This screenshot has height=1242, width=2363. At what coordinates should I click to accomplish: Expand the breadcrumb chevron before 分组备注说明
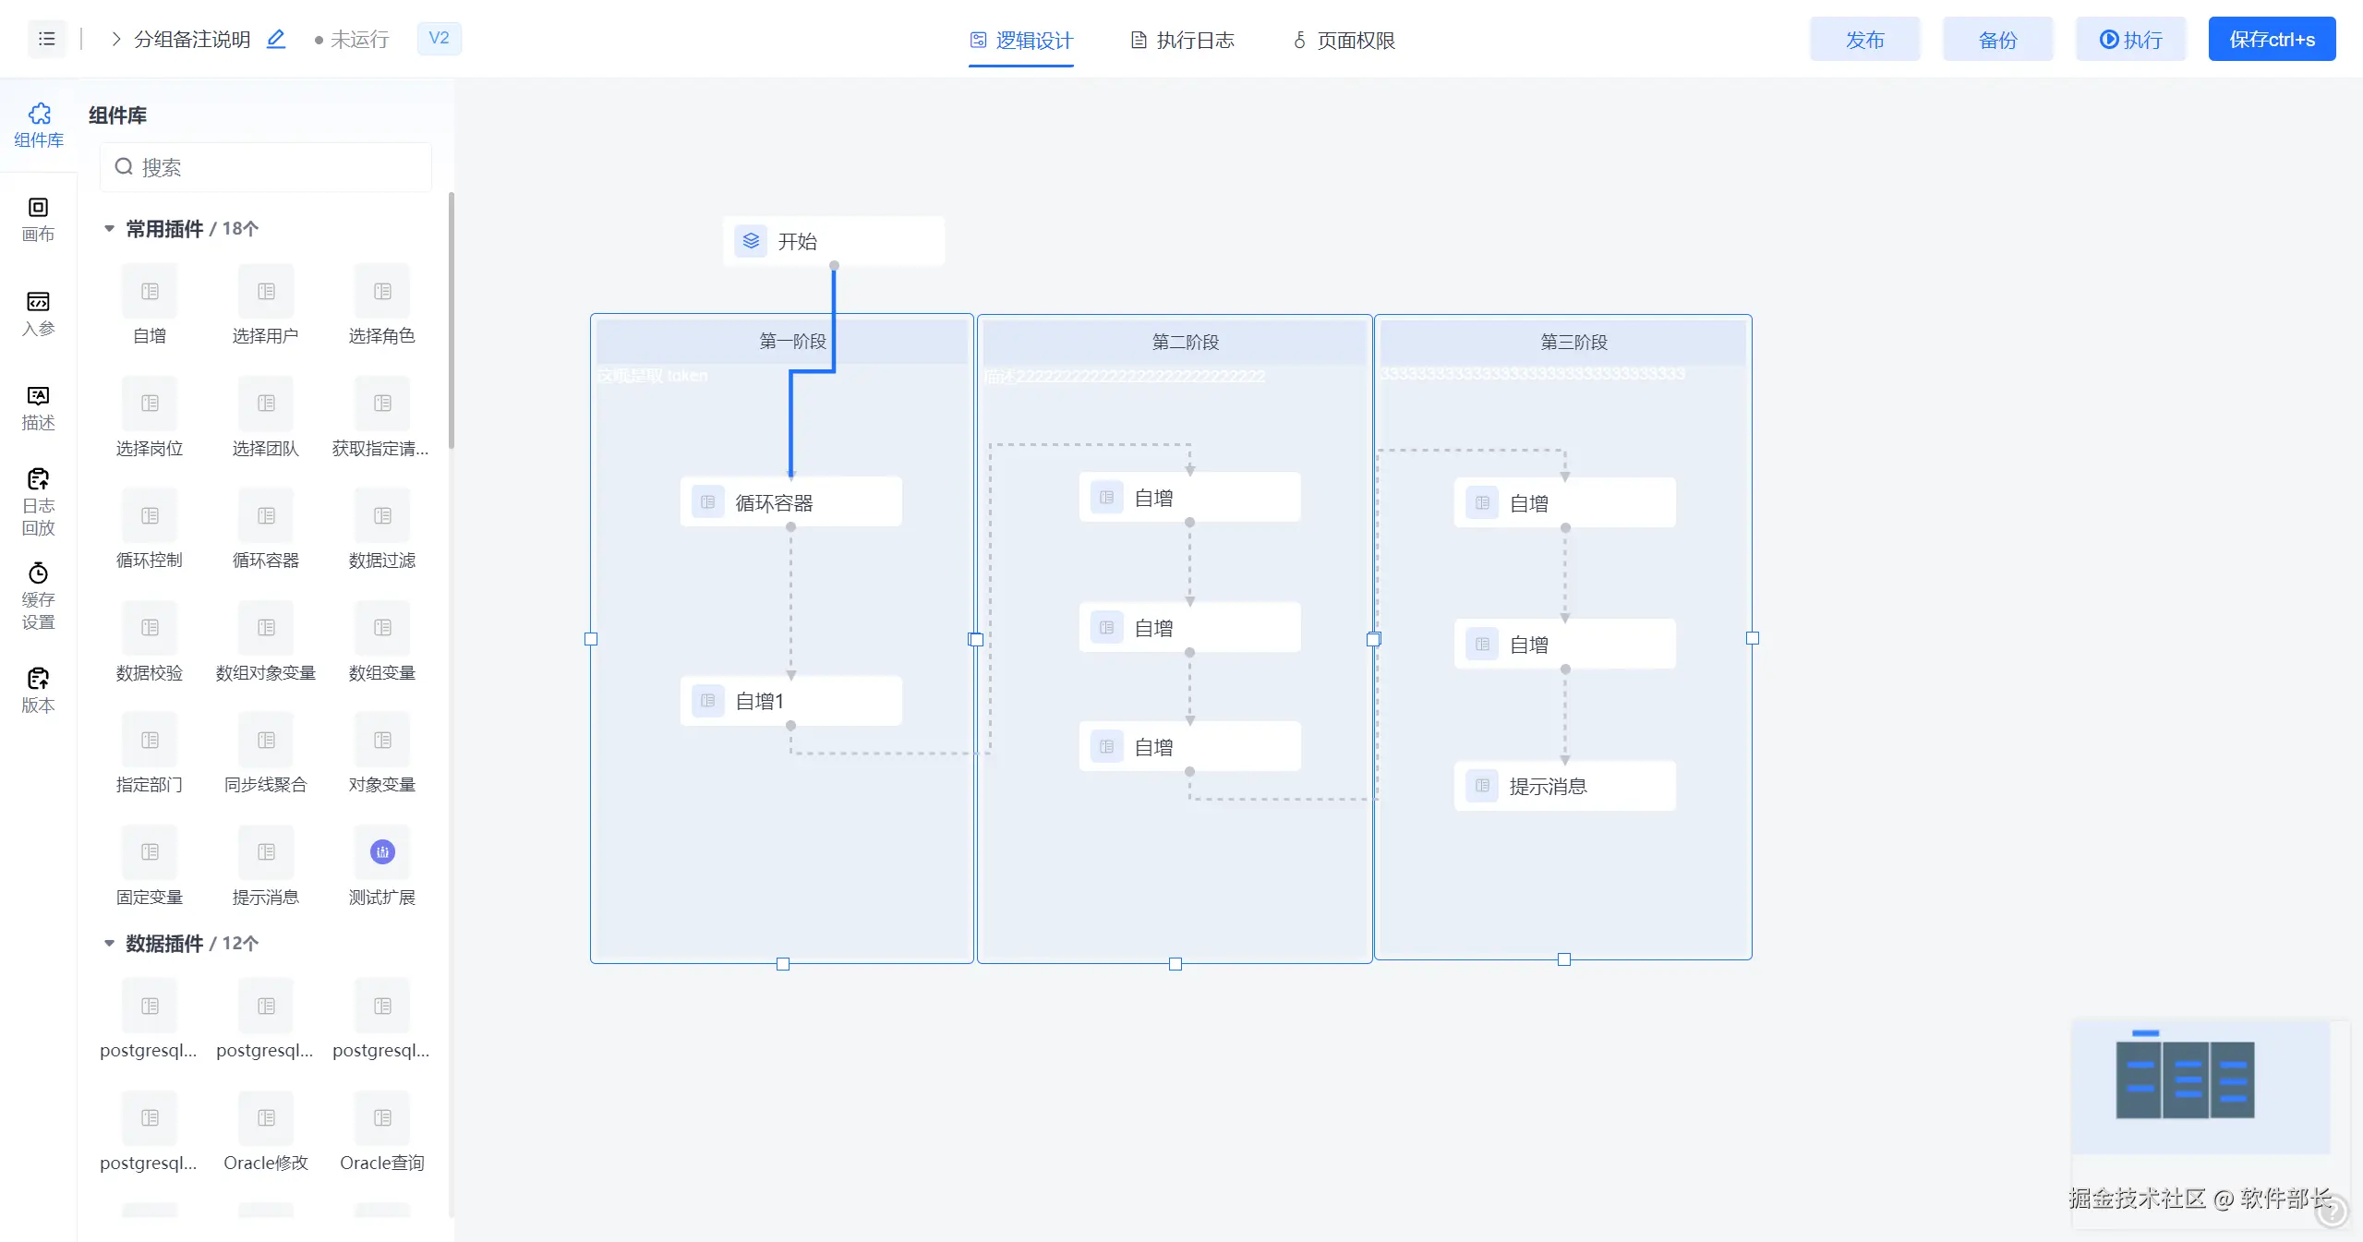tap(115, 39)
